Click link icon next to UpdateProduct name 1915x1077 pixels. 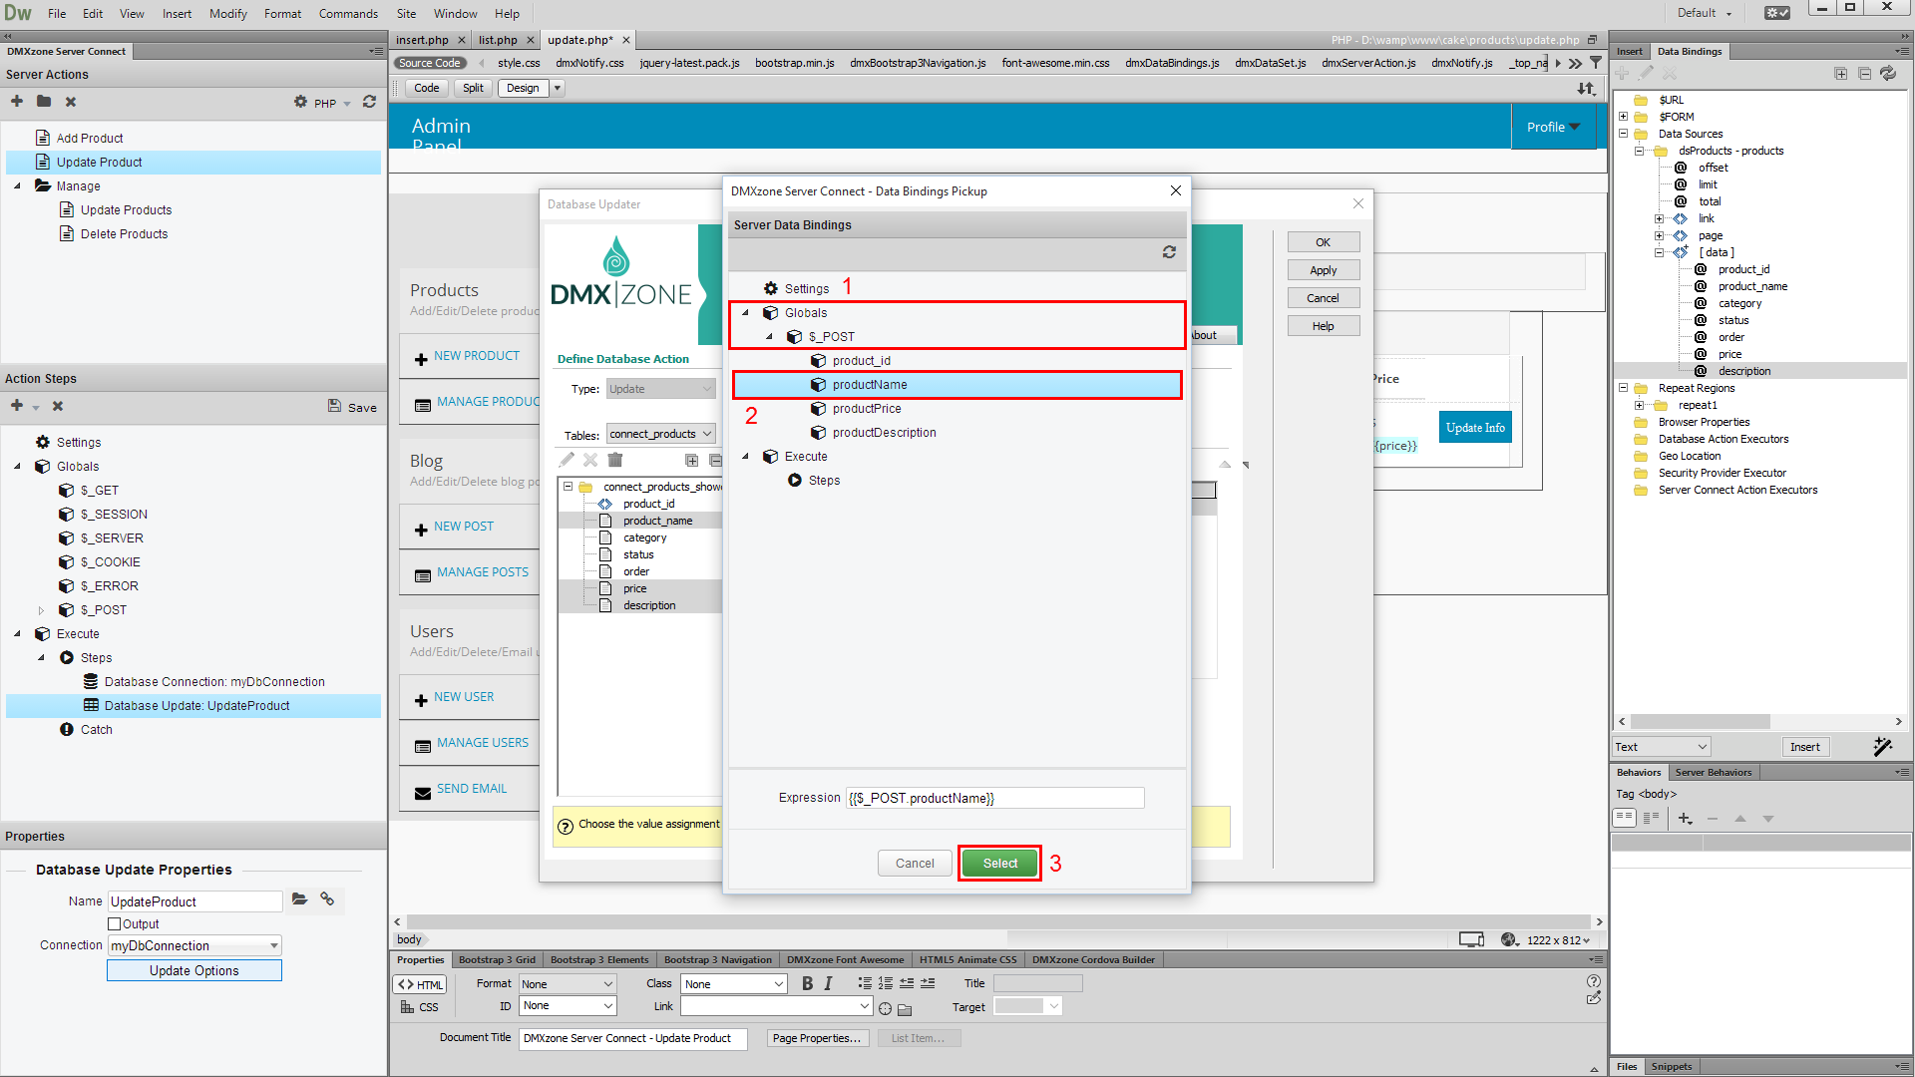pos(327,899)
